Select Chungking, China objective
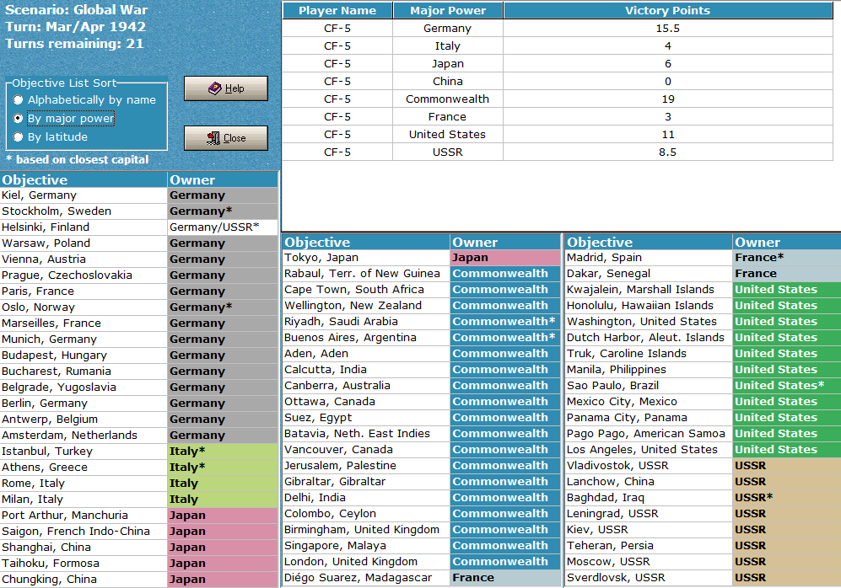The height and width of the screenshot is (588, 841). [x=84, y=580]
